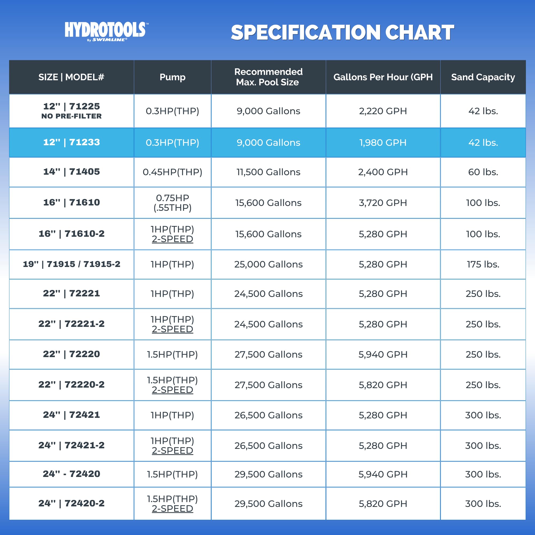Click the 175 lbs. sand capacity cell
Screen dimensions: 535x535
(x=483, y=264)
